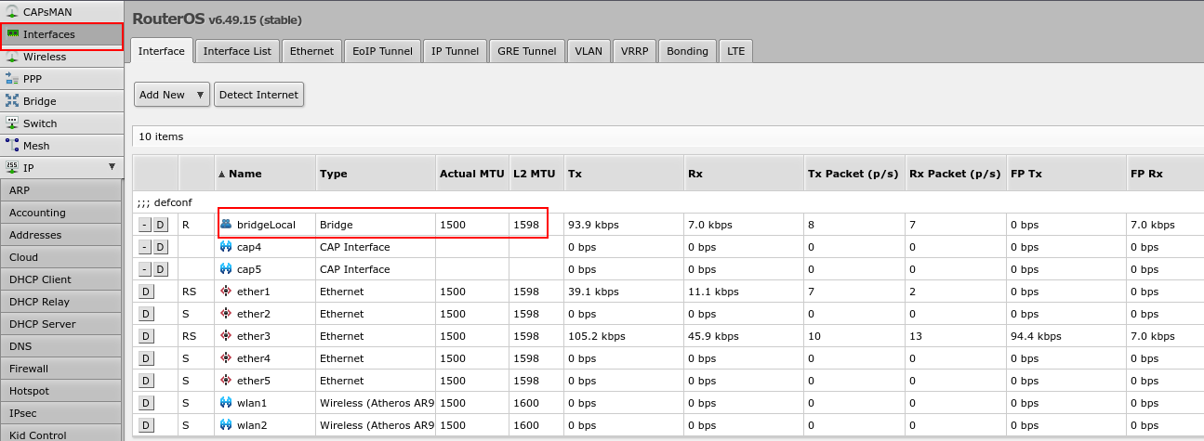Open the Bonding tab
The width and height of the screenshot is (1204, 441).
pos(687,51)
